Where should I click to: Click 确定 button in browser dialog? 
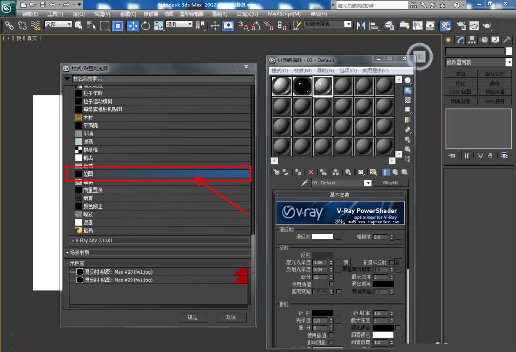193,317
